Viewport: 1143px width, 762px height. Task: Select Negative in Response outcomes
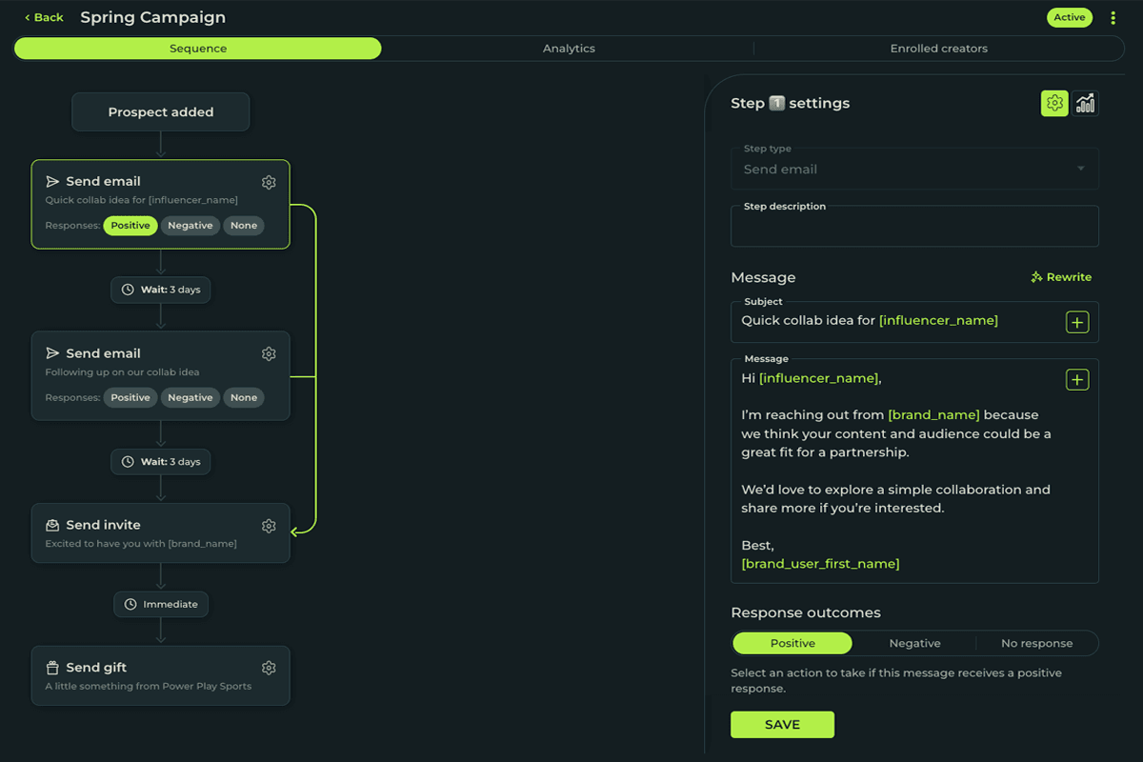914,643
